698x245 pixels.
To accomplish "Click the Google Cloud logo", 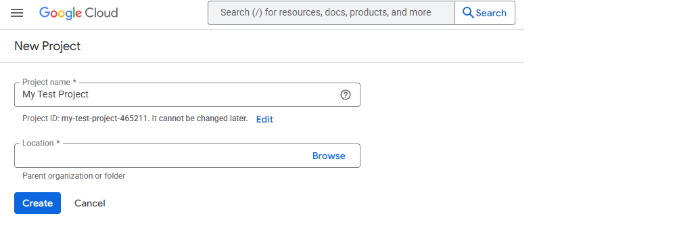I will tap(78, 13).
